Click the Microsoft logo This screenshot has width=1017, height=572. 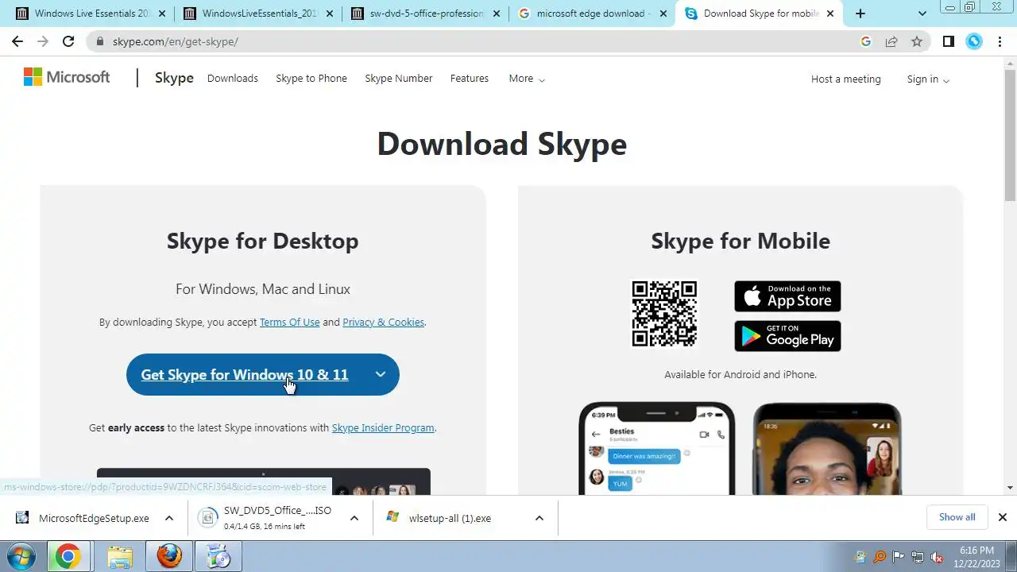pyautogui.click(x=67, y=77)
